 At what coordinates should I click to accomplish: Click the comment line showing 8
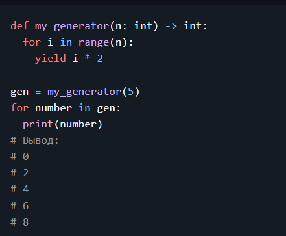[x=19, y=222]
